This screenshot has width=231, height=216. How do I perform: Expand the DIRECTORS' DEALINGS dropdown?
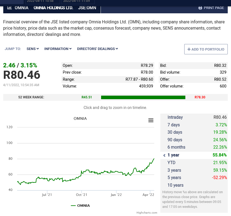(98, 49)
